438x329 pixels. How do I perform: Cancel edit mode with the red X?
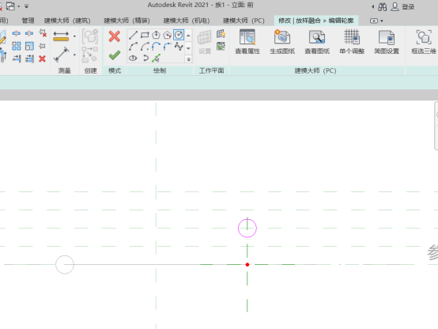tap(115, 36)
